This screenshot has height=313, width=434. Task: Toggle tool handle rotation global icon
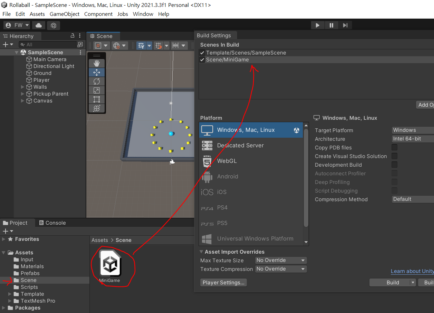click(116, 46)
